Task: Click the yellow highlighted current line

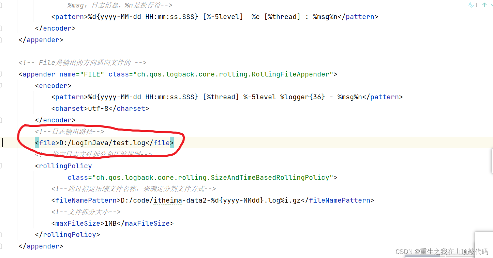Action: coord(273,143)
